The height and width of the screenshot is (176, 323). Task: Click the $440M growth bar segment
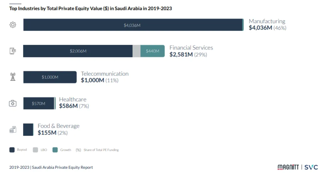tap(152, 51)
